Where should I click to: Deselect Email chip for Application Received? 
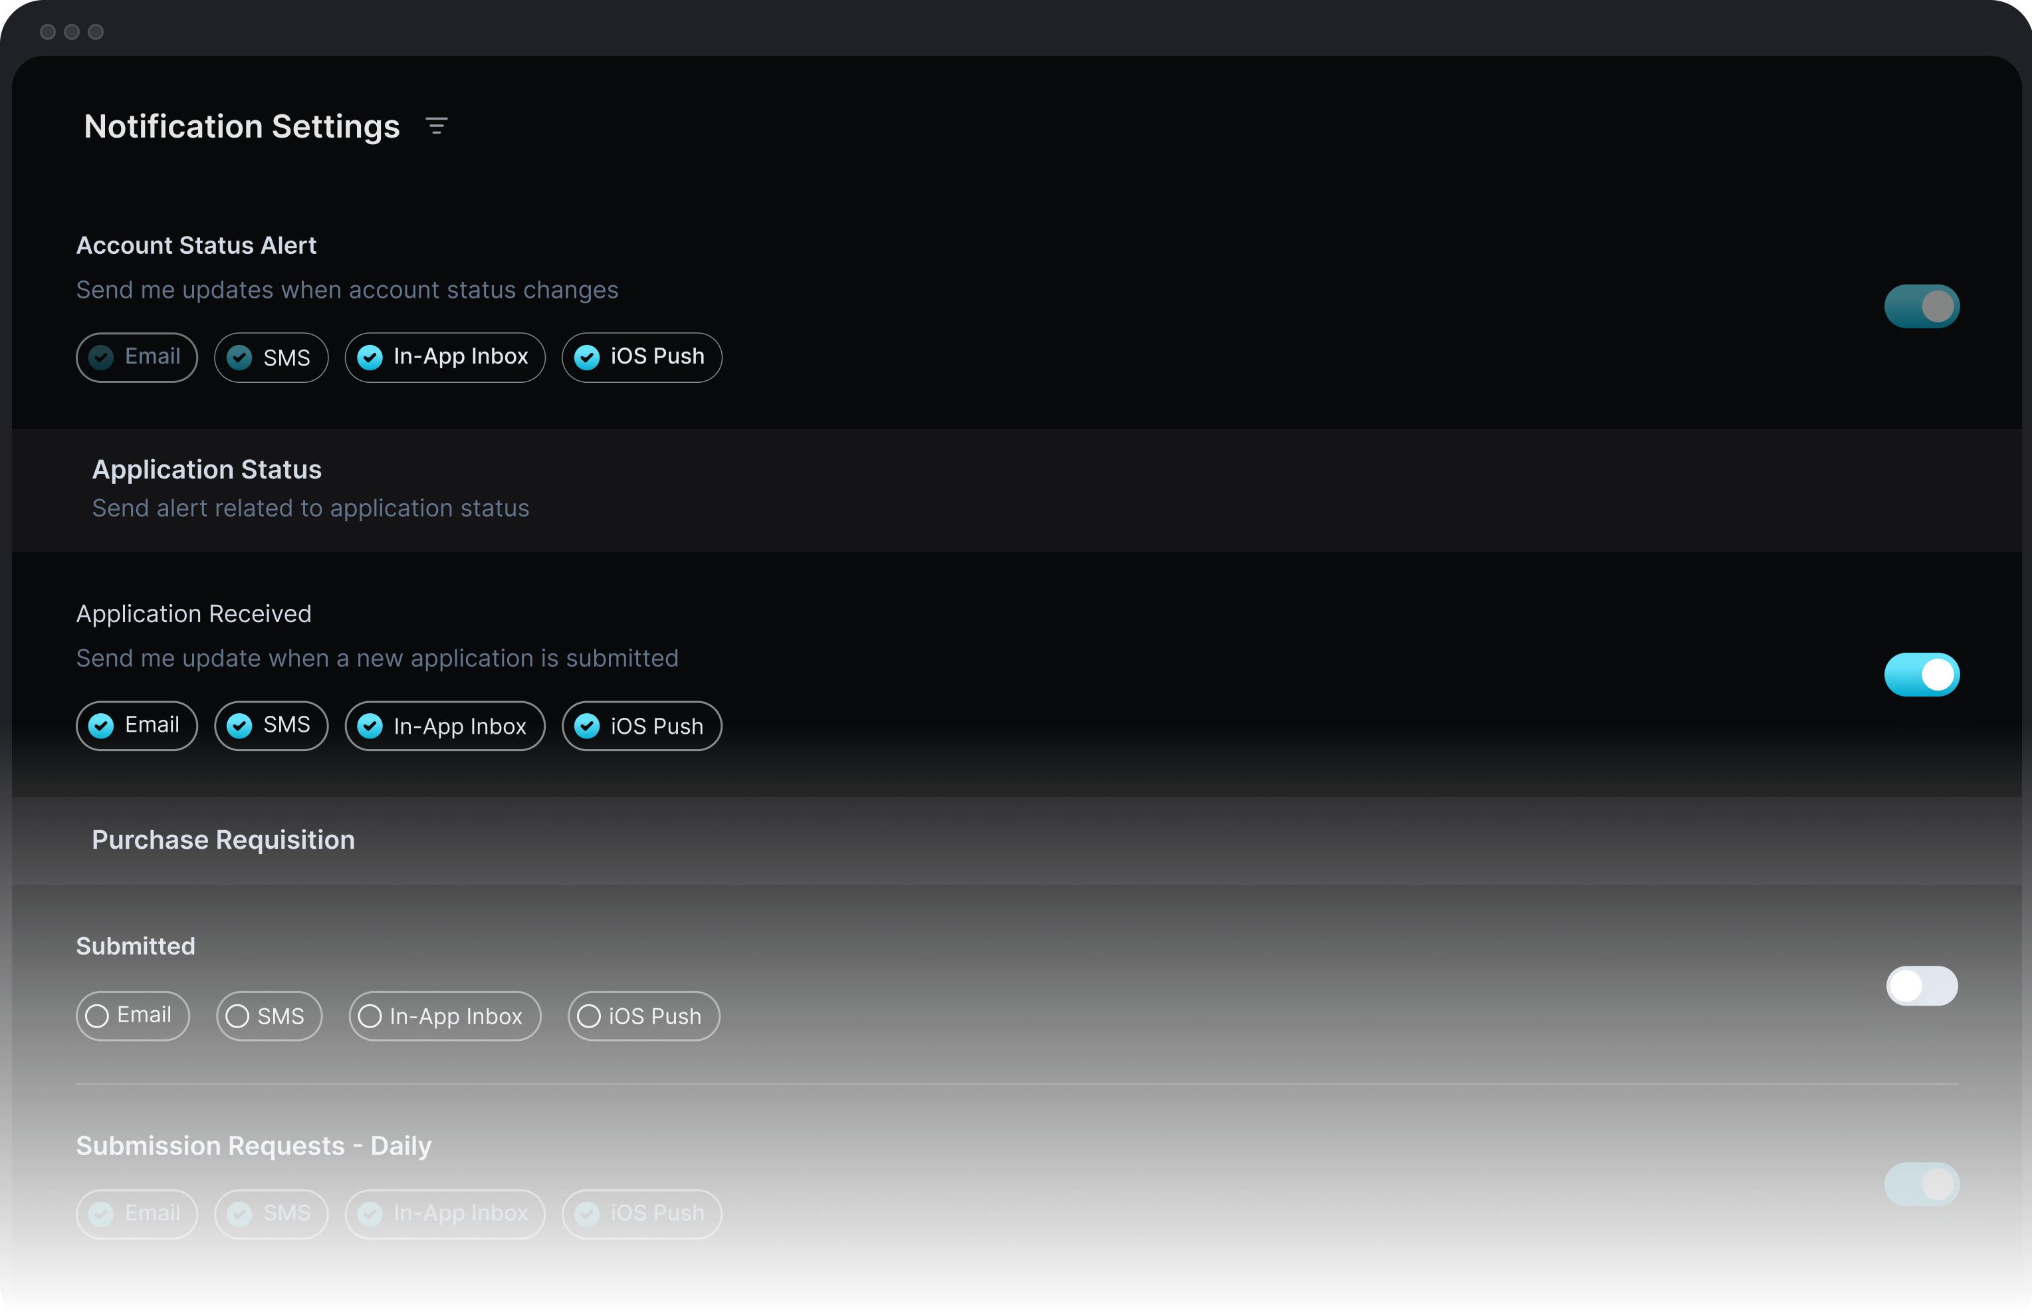pos(137,726)
